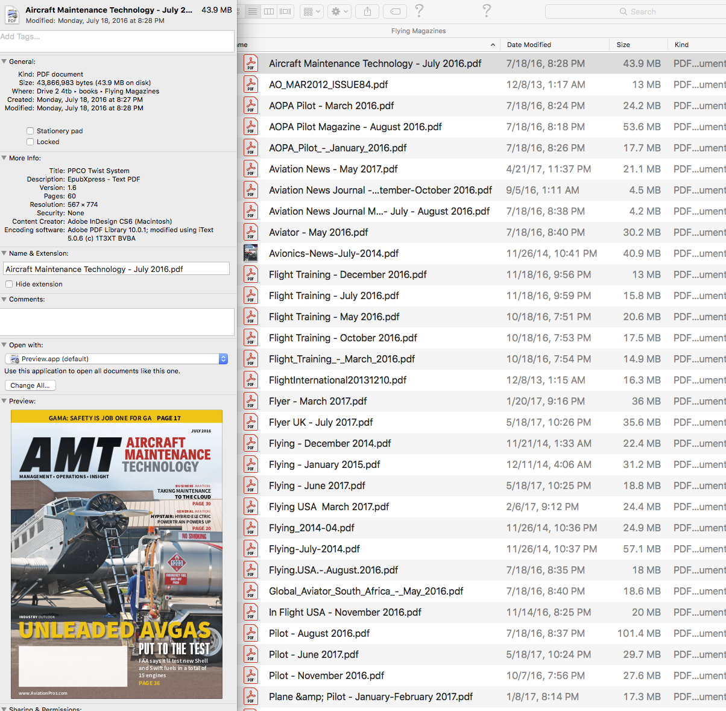Image resolution: width=726 pixels, height=711 pixels.
Task: Click inside the Comments text box
Action: point(117,322)
